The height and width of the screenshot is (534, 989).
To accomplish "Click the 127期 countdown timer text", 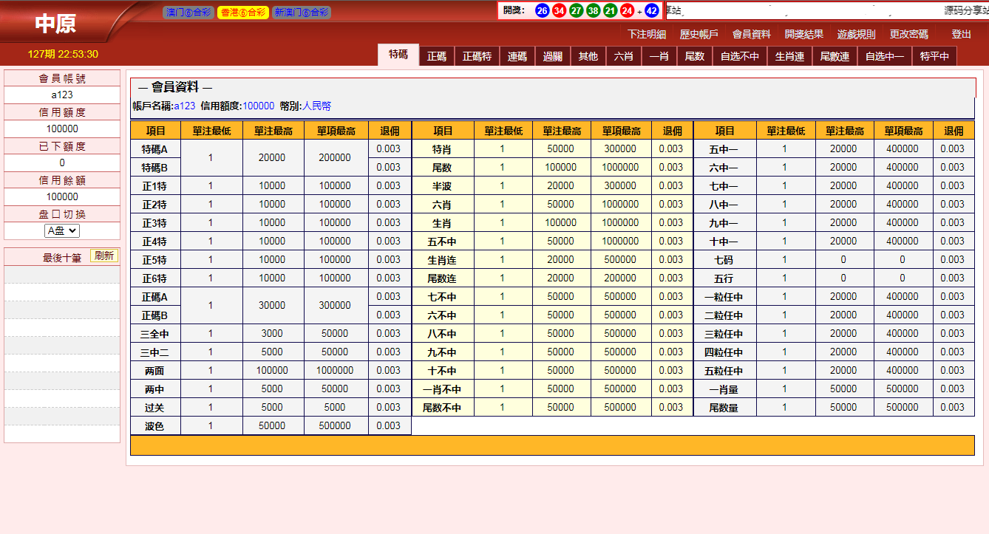I will (x=63, y=54).
